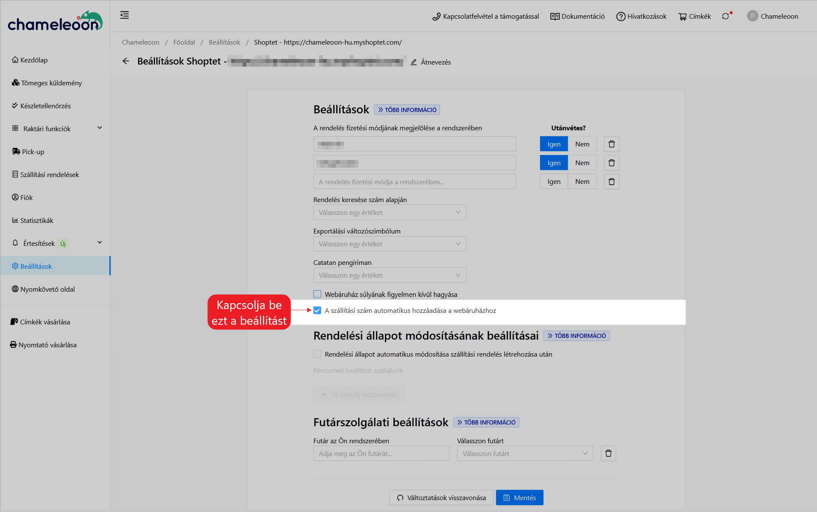Click trash icon beside Válasszon futárt
This screenshot has width=817, height=512.
608,453
